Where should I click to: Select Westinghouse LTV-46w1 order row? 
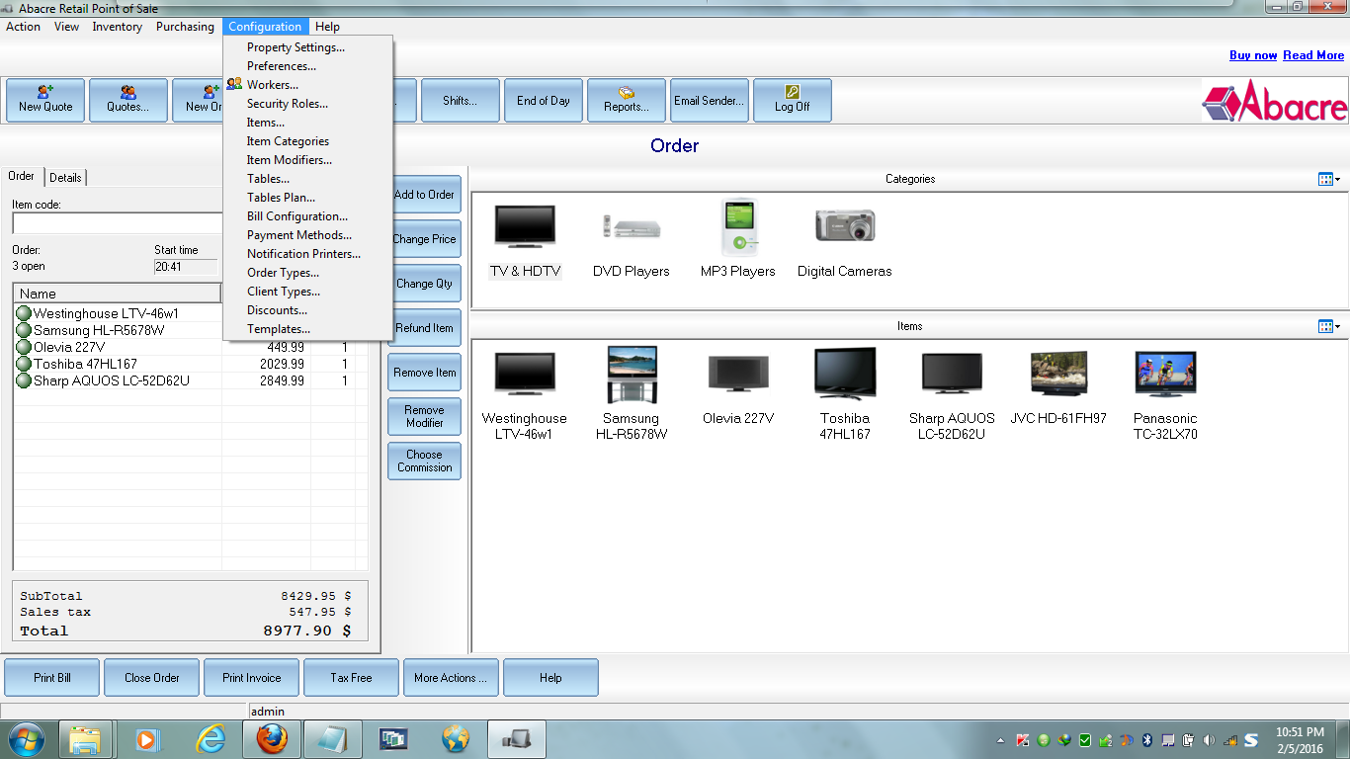[191, 313]
